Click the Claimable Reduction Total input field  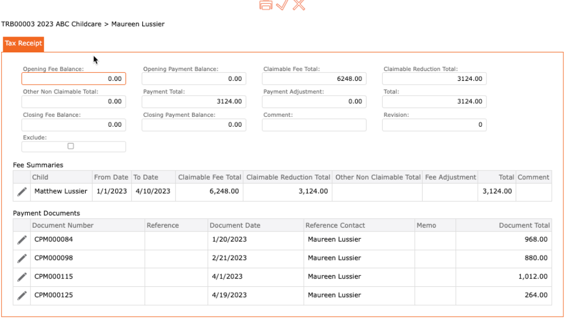pyautogui.click(x=434, y=79)
